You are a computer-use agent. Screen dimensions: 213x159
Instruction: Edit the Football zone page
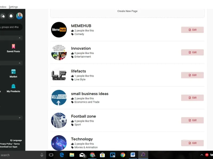[192, 120]
